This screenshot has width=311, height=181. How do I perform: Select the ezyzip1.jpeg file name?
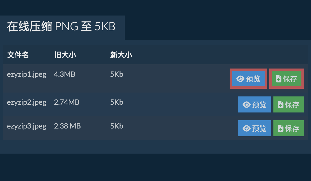tap(27, 75)
